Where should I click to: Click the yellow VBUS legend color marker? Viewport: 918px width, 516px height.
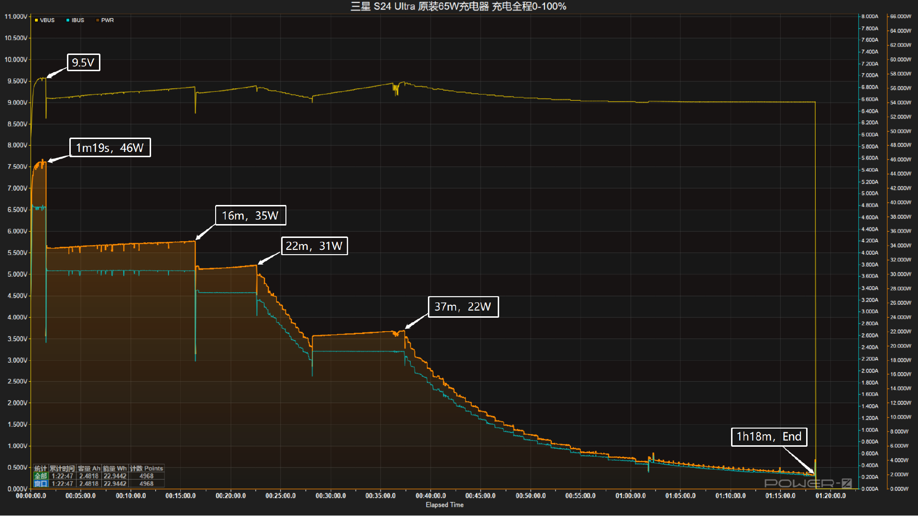(36, 20)
